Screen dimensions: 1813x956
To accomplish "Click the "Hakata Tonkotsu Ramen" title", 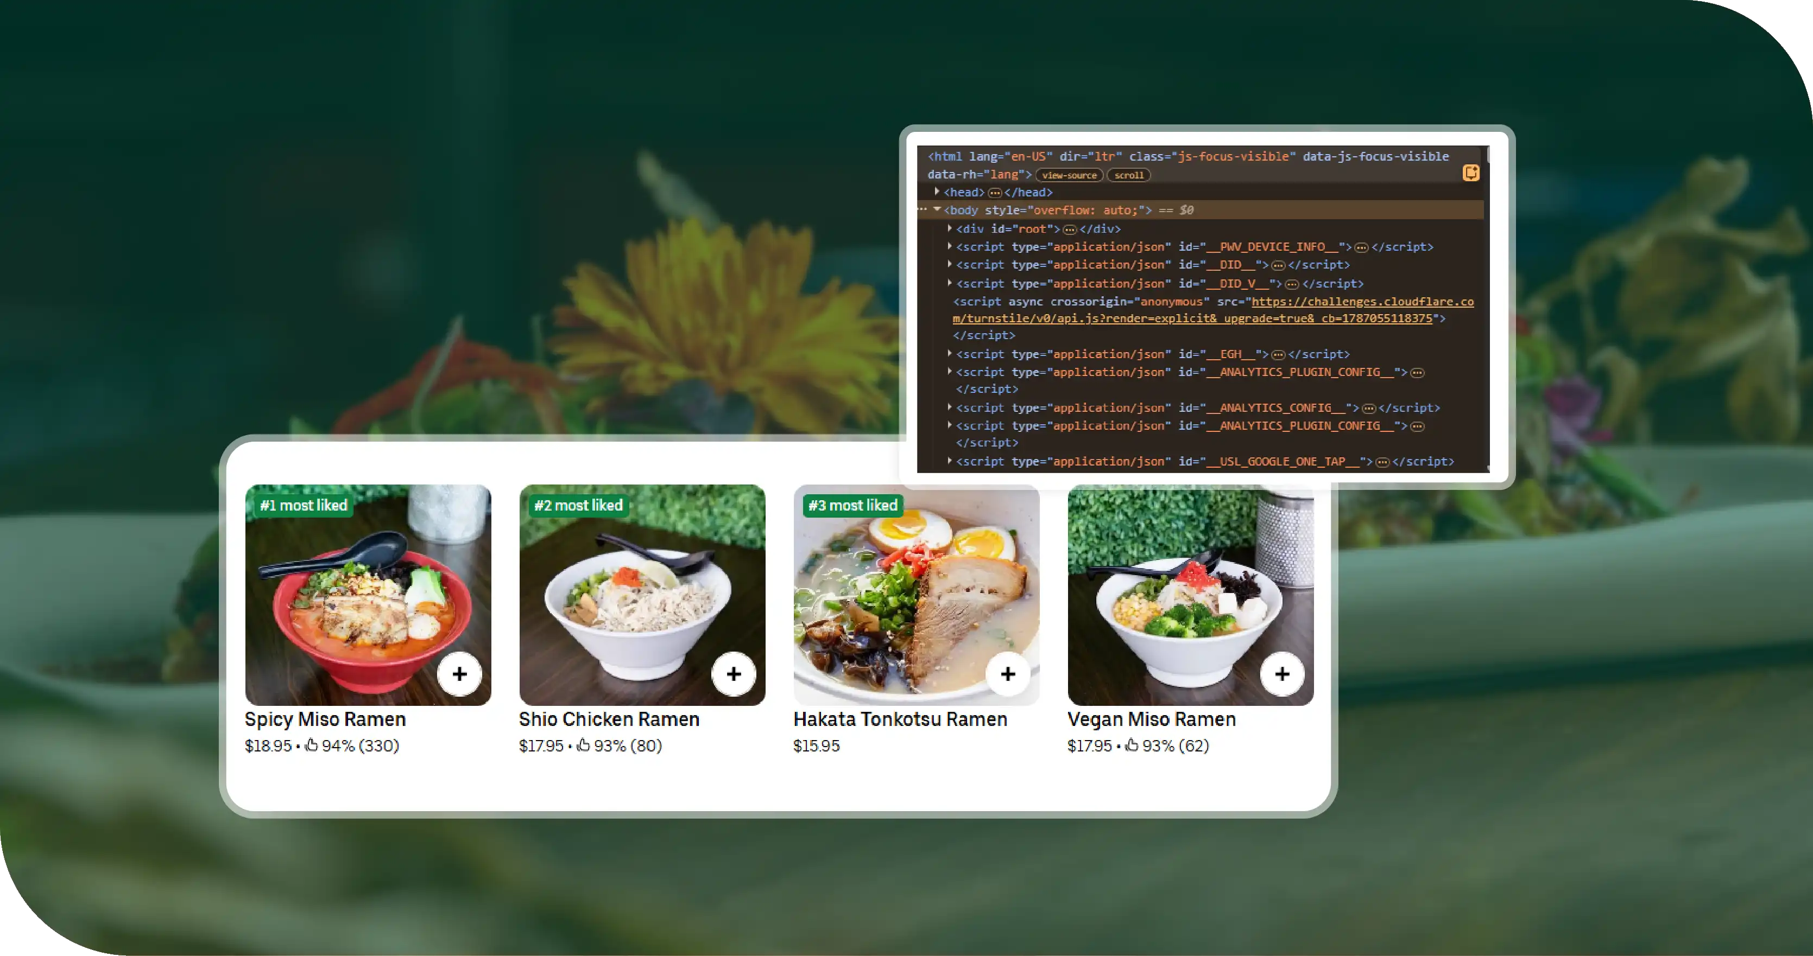I will pos(900,719).
